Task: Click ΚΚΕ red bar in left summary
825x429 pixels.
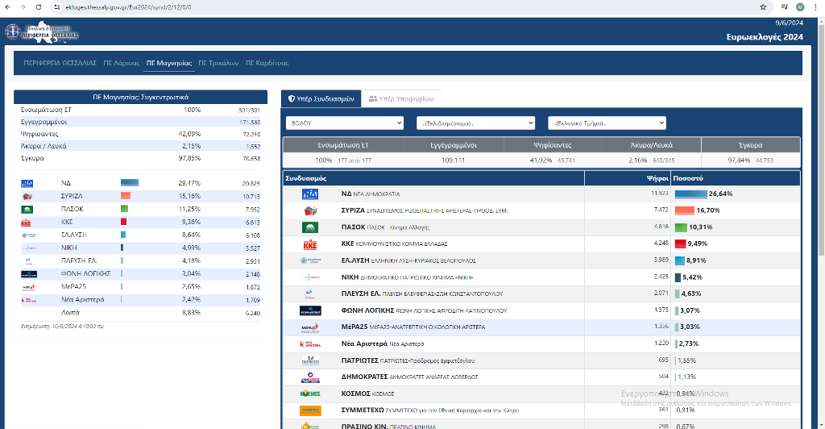Action: (x=123, y=222)
